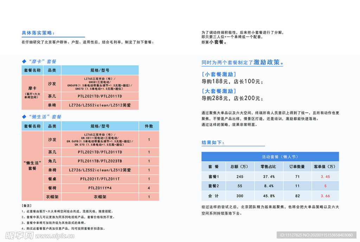Click the "餐椅" category cell
The image size is (360, 242).
[x=52, y=188]
